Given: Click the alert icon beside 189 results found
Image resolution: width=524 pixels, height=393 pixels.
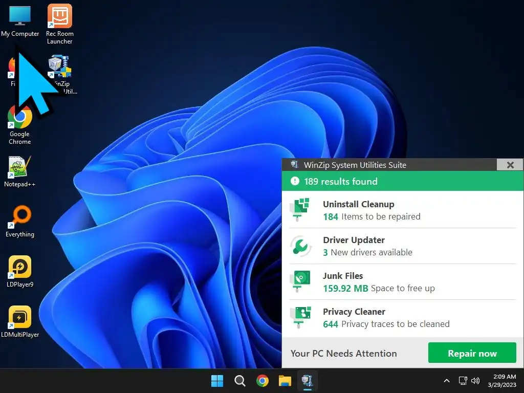Looking at the screenshot, I should pyautogui.click(x=295, y=181).
